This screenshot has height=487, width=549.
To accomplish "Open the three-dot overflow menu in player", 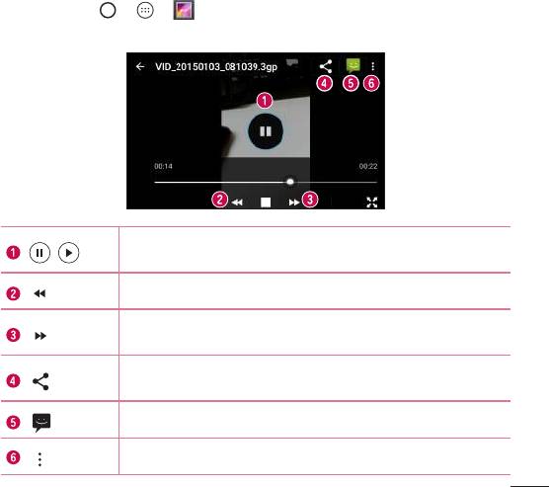I will click(373, 66).
